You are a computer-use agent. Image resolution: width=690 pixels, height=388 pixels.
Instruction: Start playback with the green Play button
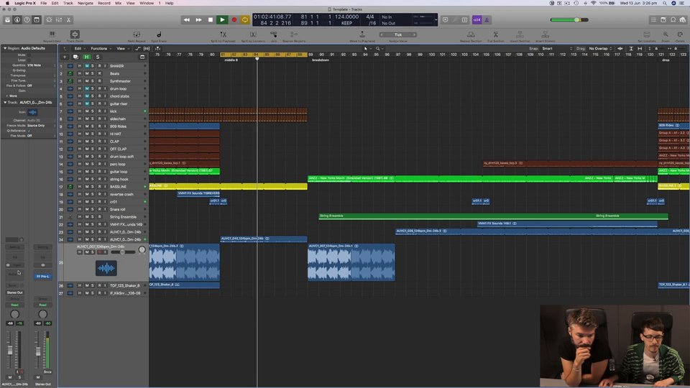(222, 20)
